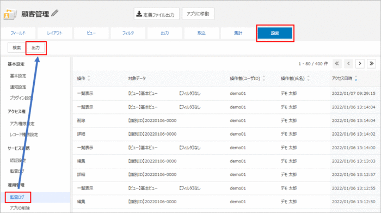This screenshot has height=213, width=381.
Task: Sort by 操作者(ユーザID) column
Action: (247, 78)
